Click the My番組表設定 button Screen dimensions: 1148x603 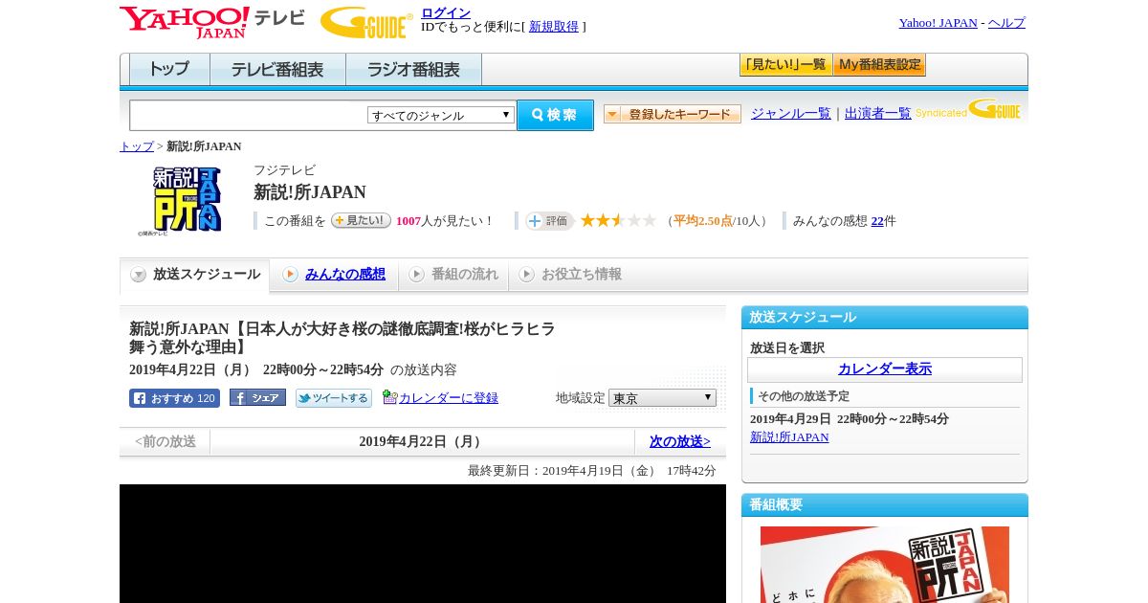point(879,65)
